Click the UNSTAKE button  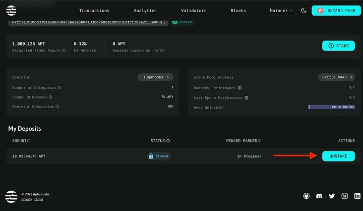338,156
